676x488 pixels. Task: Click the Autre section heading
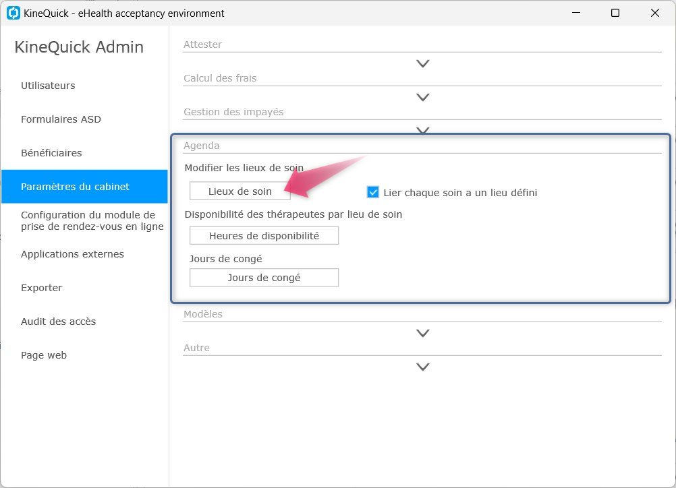(196, 348)
